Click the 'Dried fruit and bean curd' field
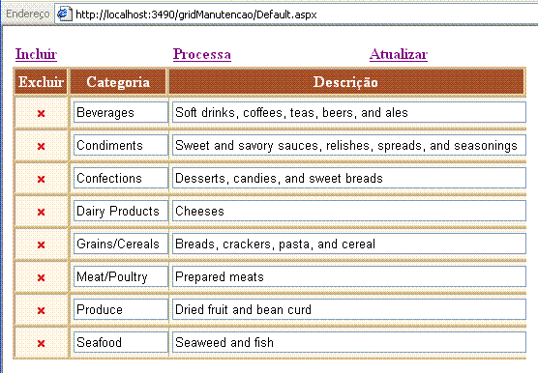The width and height of the screenshot is (538, 373). [349, 309]
